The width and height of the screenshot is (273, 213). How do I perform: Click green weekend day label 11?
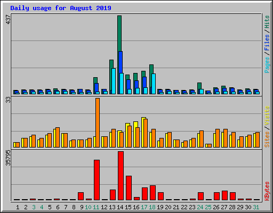[x=96, y=207]
